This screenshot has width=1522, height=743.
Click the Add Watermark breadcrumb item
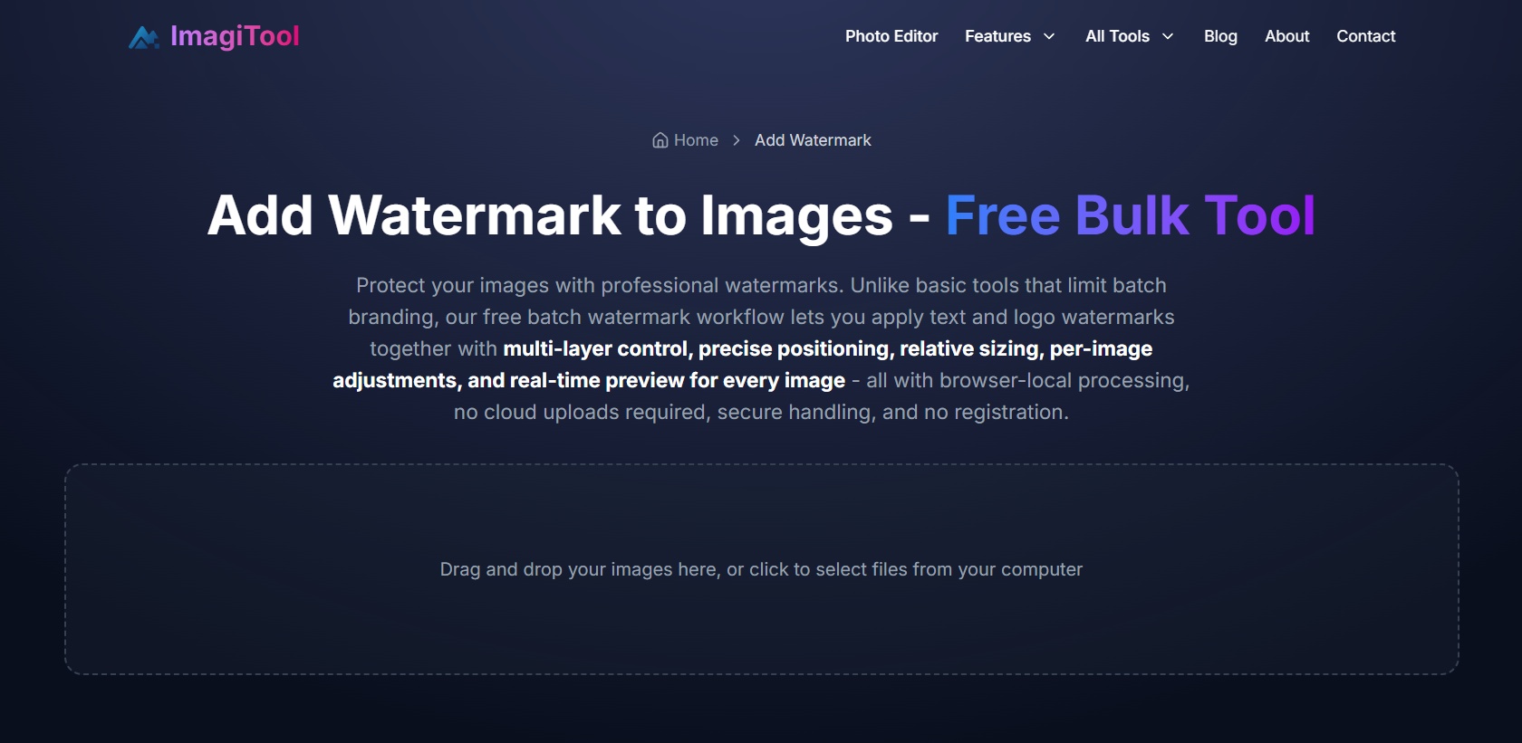pyautogui.click(x=813, y=140)
